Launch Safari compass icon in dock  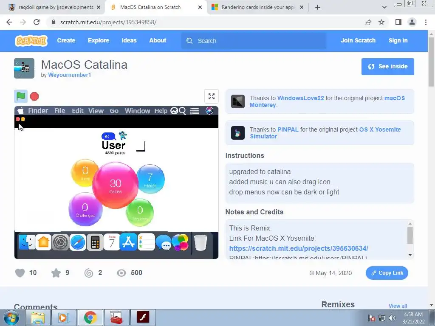click(77, 242)
